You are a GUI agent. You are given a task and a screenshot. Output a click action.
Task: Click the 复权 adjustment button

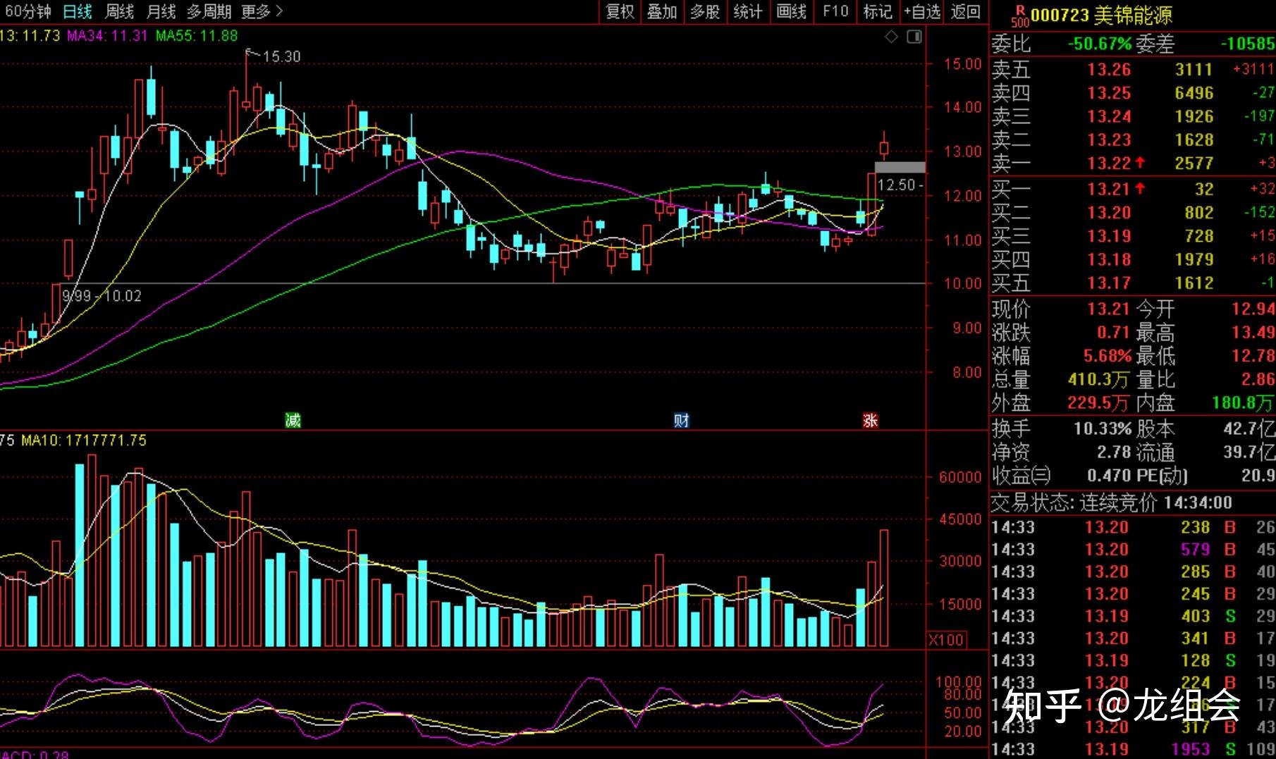[620, 11]
